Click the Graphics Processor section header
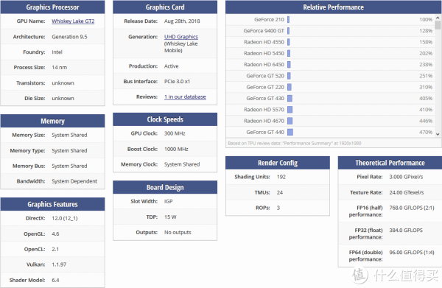The image size is (442, 288). (x=53, y=7)
